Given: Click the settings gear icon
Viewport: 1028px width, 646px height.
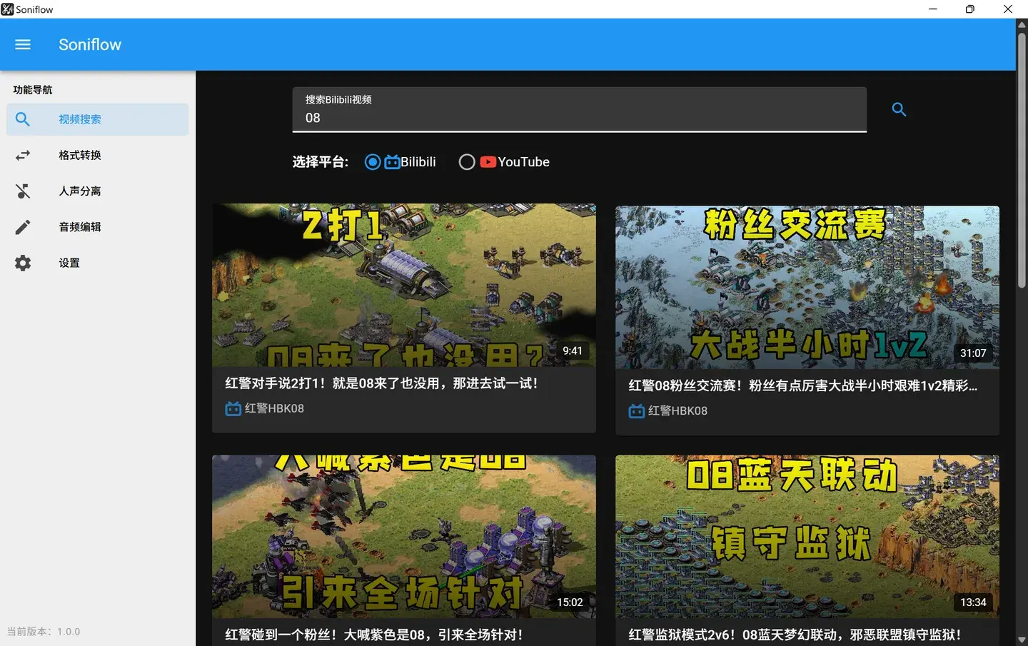Looking at the screenshot, I should pos(23,263).
